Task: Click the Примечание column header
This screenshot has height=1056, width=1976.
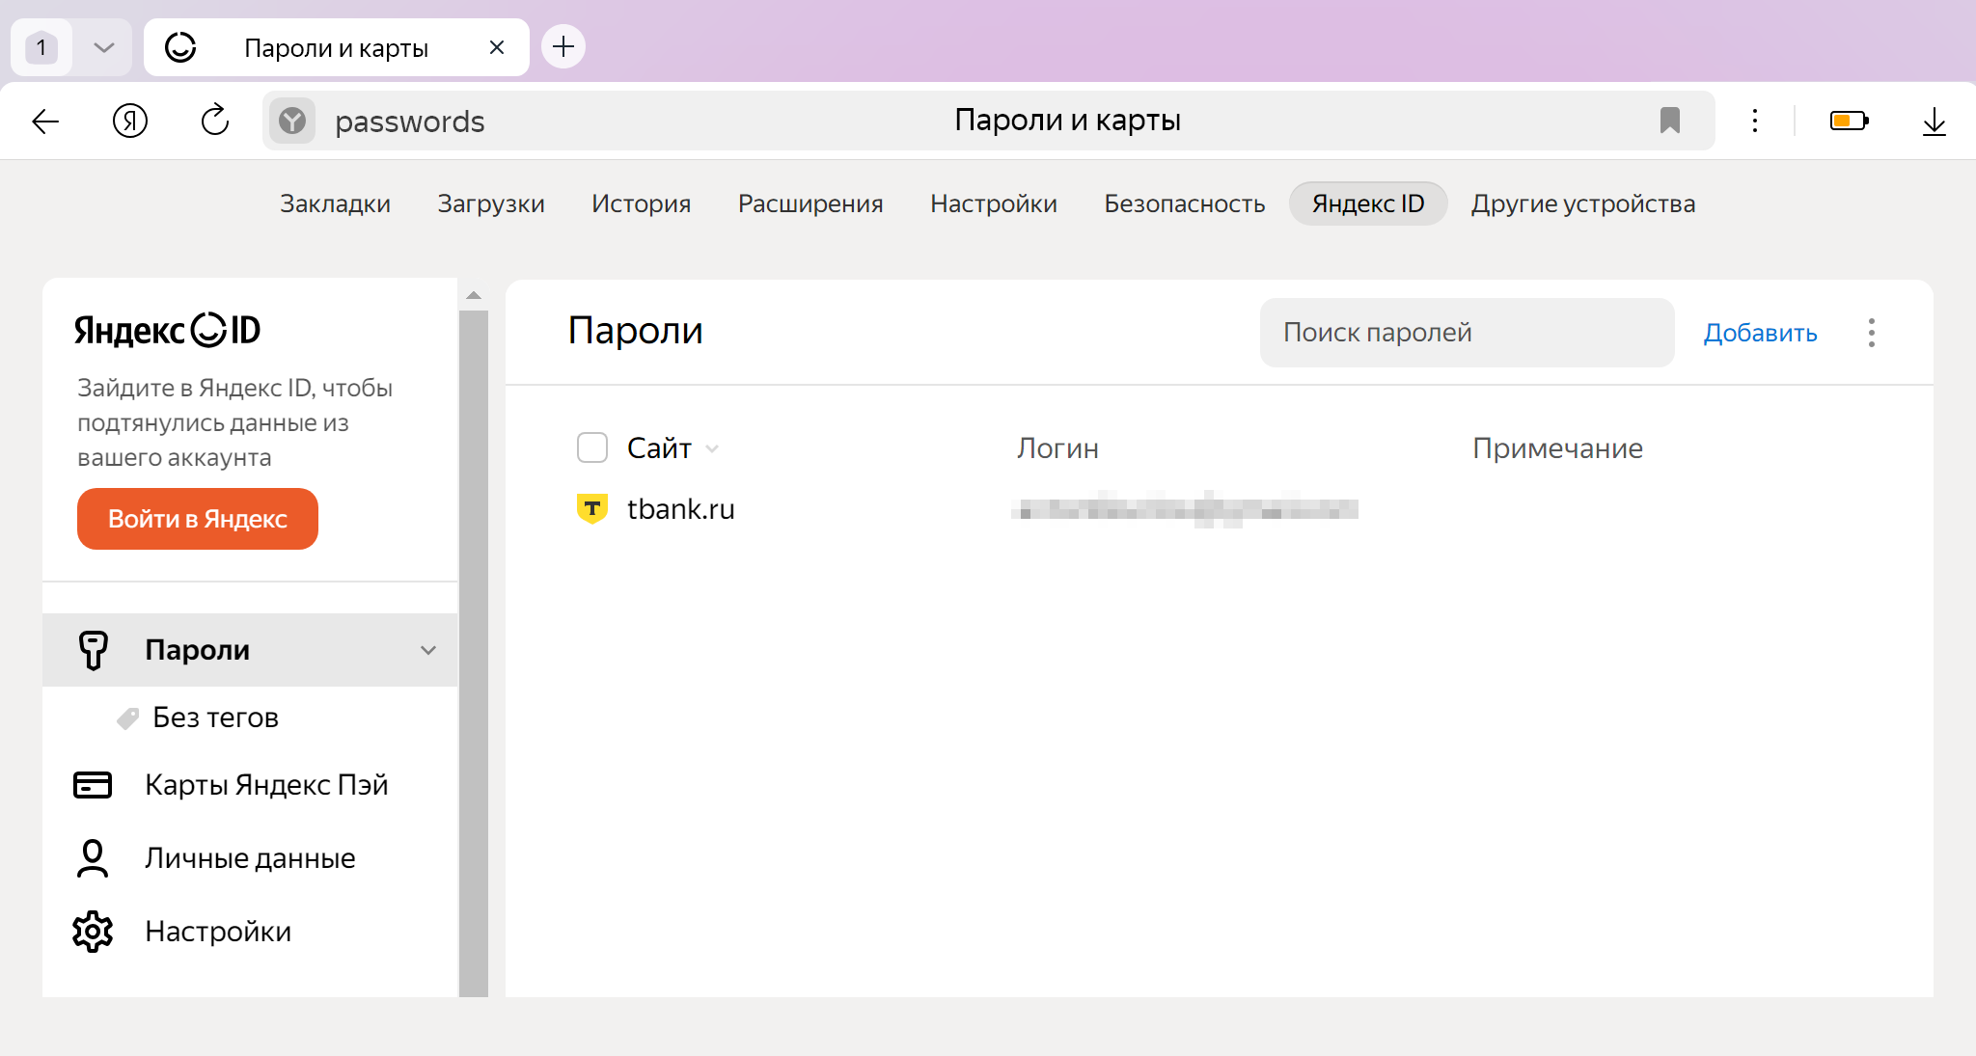Action: [1557, 448]
